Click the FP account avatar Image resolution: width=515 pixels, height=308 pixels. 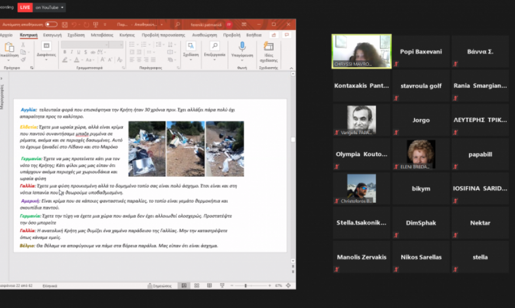(x=229, y=25)
